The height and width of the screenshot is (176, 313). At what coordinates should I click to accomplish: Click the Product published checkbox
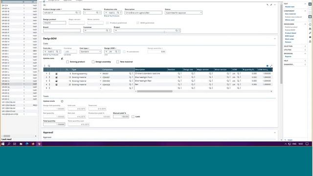(108, 23)
